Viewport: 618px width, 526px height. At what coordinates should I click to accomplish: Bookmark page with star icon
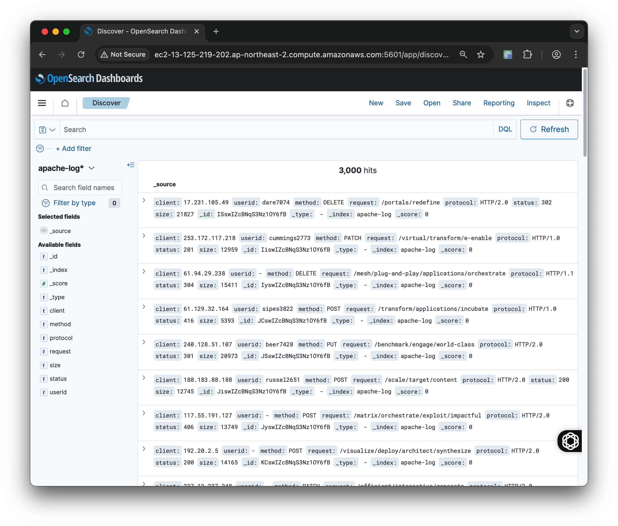point(481,55)
